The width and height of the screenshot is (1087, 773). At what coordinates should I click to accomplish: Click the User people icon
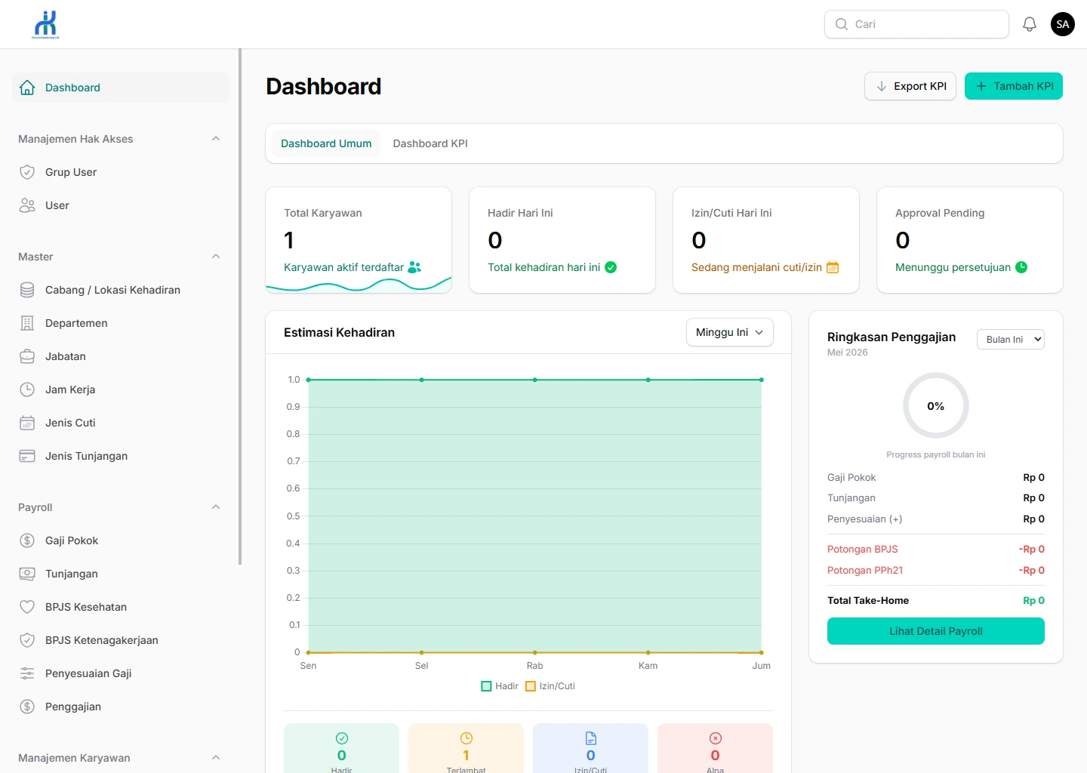27,205
